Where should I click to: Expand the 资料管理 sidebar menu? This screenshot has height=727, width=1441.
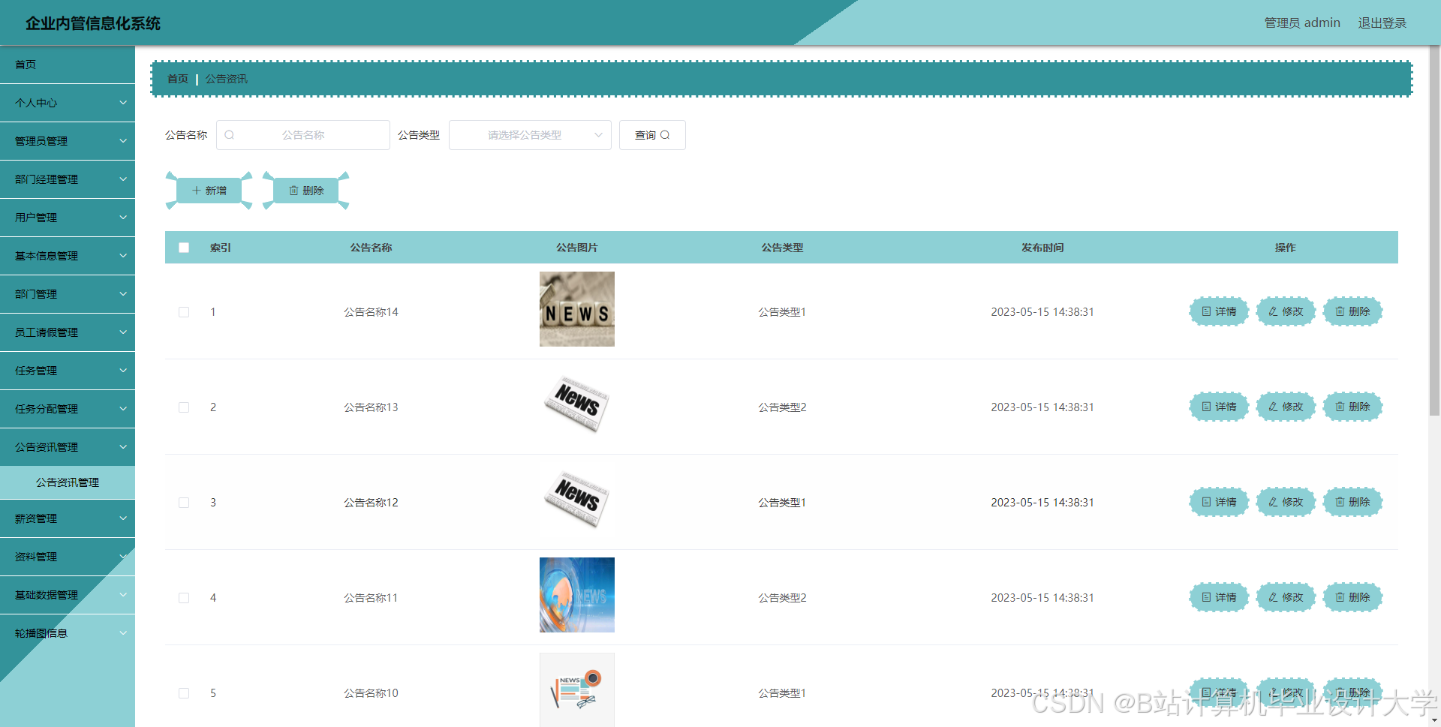68,557
